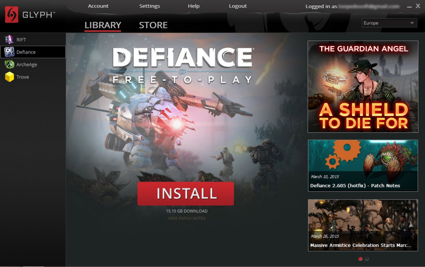Open the Help menu
The image size is (425, 267).
193,6
